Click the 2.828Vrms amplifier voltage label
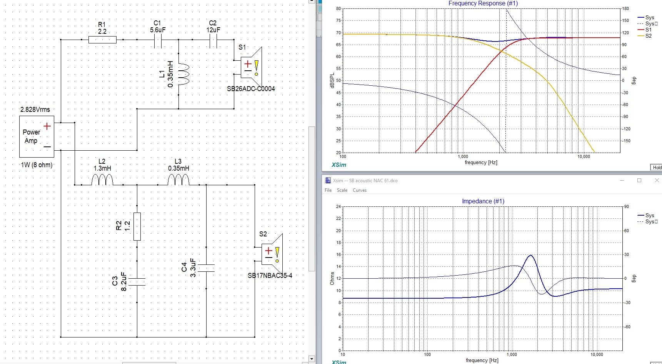The width and height of the screenshot is (662, 364). (35, 110)
